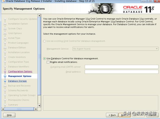Click the horizontal scrollbar right arrow

pyautogui.click(x=36, y=109)
